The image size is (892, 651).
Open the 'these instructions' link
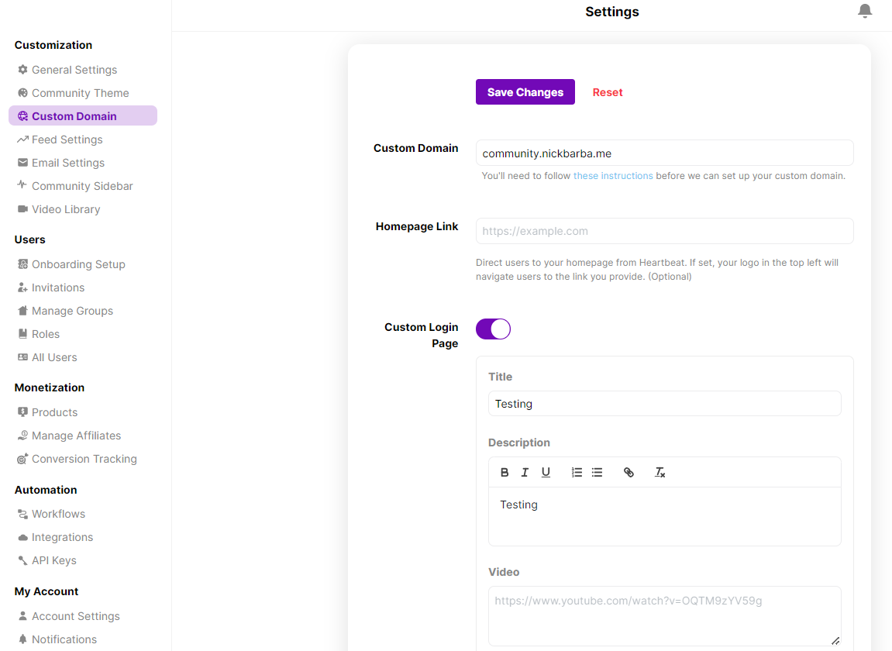pyautogui.click(x=613, y=176)
